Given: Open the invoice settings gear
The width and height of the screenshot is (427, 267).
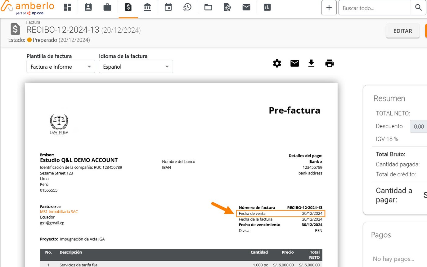Looking at the screenshot, I should 277,63.
